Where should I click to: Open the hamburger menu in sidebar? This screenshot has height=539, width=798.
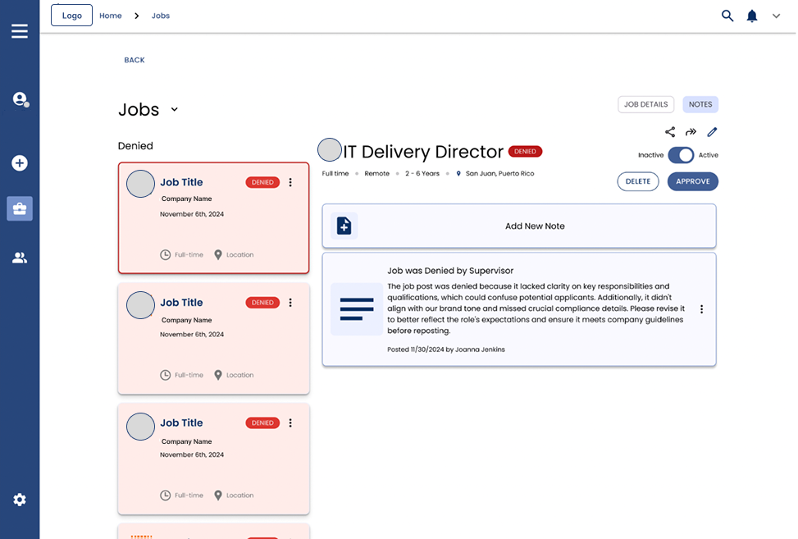pos(20,31)
